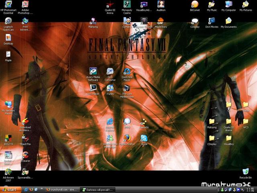Open the CDisplay folder
Viewport: 257px width, 193px height.
212,140
